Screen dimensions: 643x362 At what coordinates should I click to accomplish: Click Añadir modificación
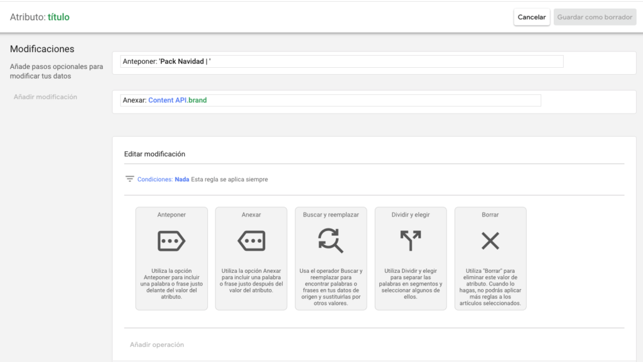click(x=45, y=97)
